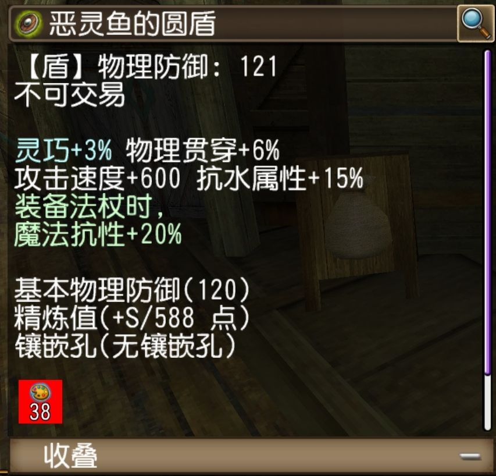This screenshot has width=496, height=476.
Task: Click the 不可交易 label
Action: click(x=70, y=95)
